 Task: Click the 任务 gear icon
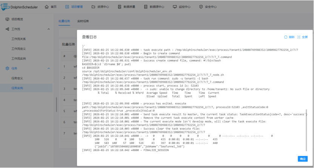8,68
